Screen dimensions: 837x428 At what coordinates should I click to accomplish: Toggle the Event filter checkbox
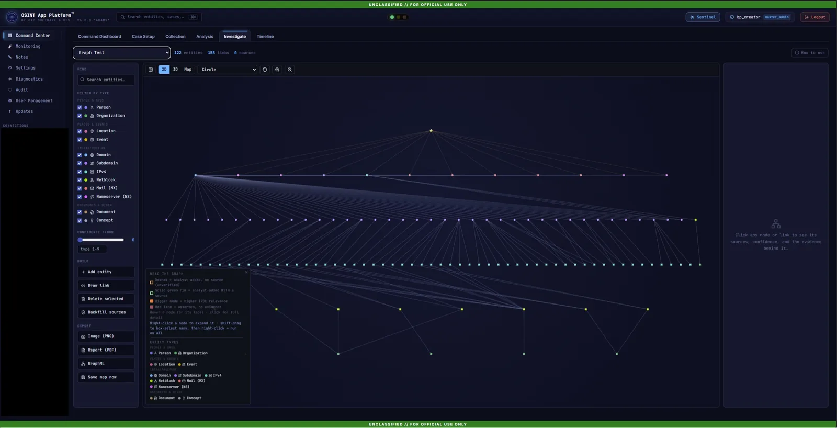[x=80, y=140]
